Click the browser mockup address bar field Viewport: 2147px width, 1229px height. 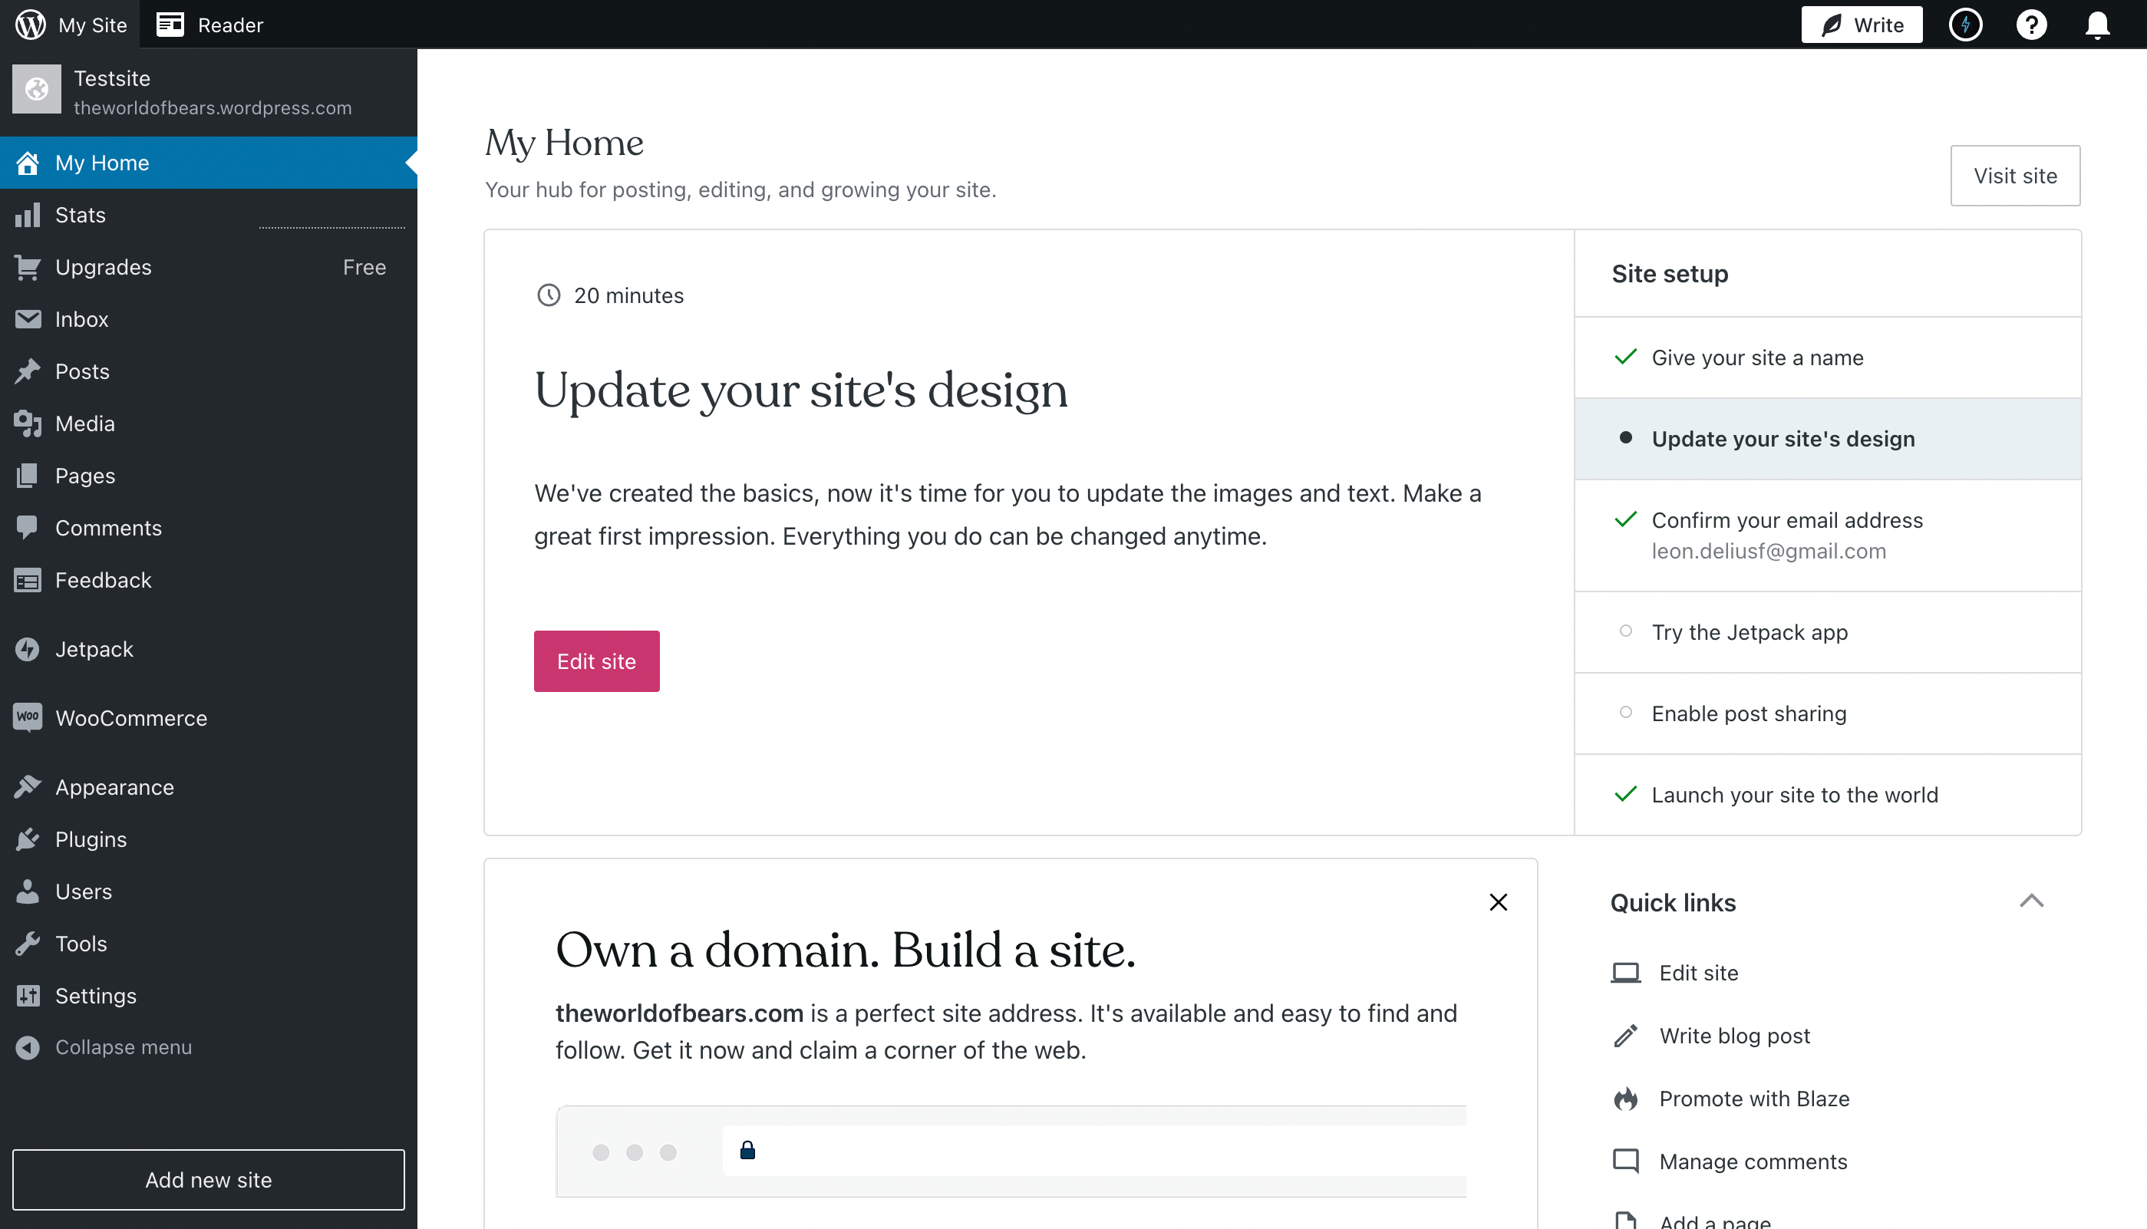click(x=1094, y=1151)
